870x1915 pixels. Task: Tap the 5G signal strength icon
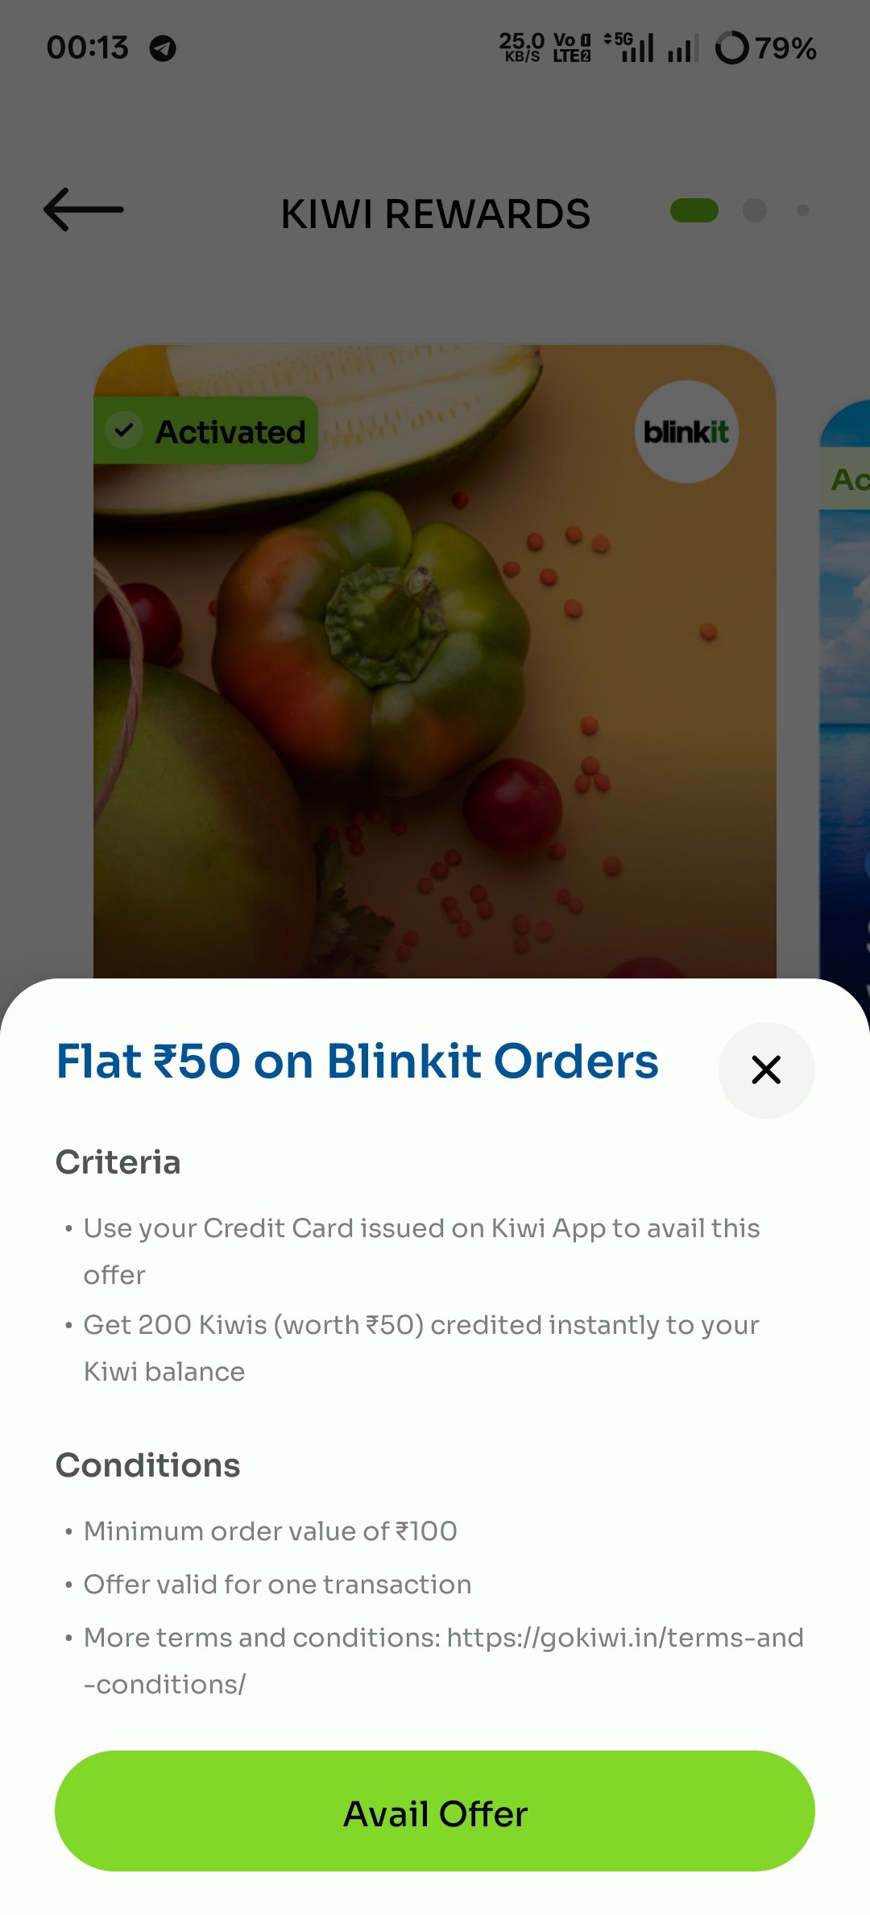pos(630,48)
